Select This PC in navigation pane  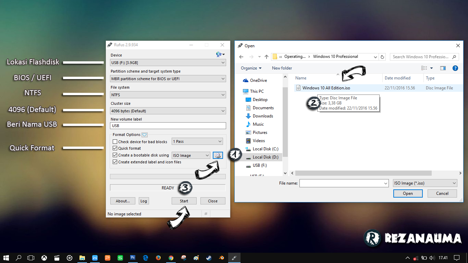click(257, 91)
